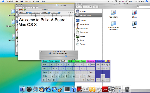This screenshot has height=93, width=150.
Task: Open Spotlight search in menu bar
Action: pyautogui.click(x=147, y=1)
